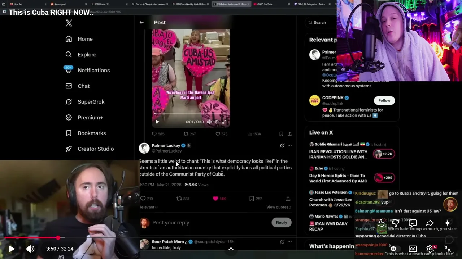Viewport: 462px width, 259px height.
Task: Open Home in X sidebar
Action: click(x=79, y=39)
